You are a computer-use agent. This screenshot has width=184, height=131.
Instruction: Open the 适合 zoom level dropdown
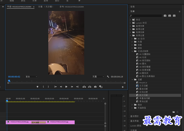pos(31,77)
